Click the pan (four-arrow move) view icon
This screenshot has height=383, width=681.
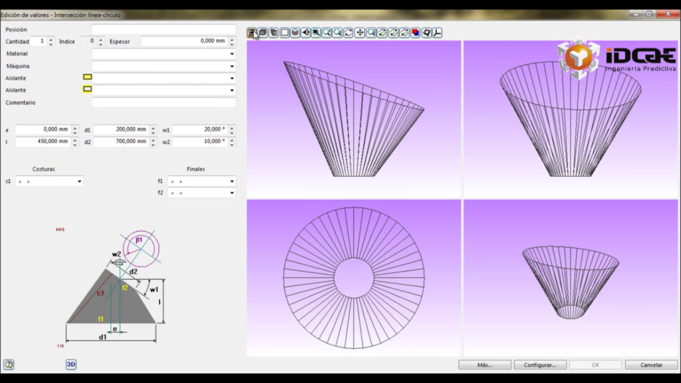(x=360, y=33)
